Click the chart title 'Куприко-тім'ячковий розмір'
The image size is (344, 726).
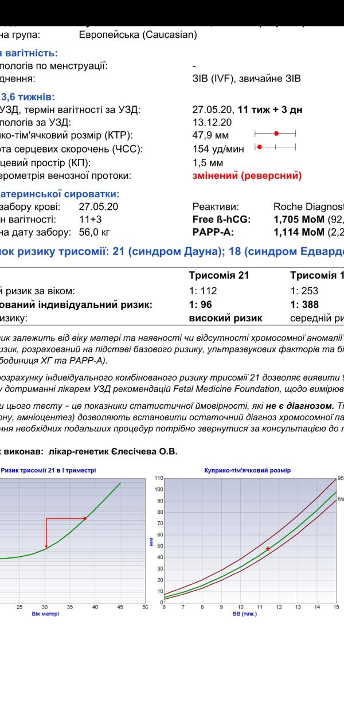248,470
